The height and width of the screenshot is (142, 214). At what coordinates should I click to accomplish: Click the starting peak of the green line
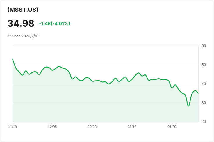[13, 59]
